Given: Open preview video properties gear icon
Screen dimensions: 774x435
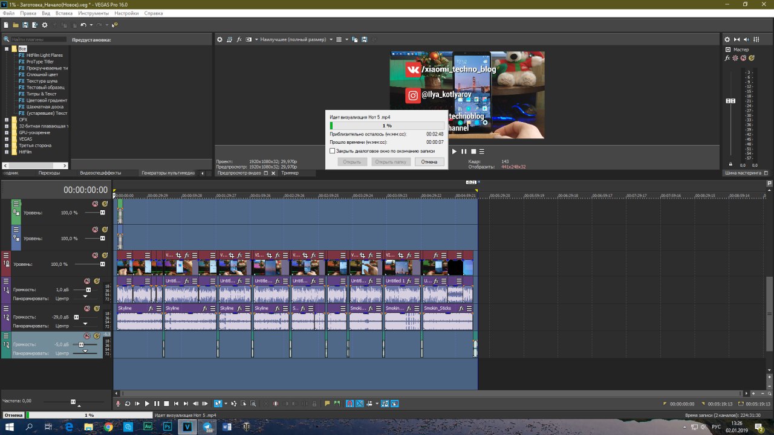Looking at the screenshot, I should (x=220, y=39).
